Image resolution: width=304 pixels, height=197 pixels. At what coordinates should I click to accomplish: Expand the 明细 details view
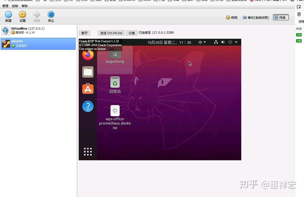[x=231, y=17]
